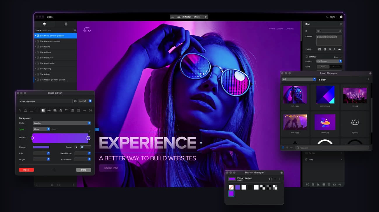
Task: Expand the Bloc #table-of-contents tree item
Action: pyautogui.click(x=36, y=41)
